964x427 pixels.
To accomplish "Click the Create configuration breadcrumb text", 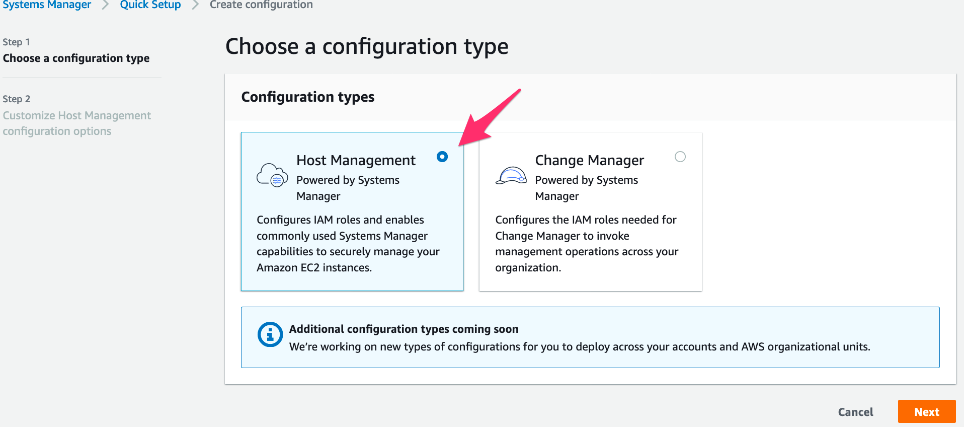I will (x=261, y=5).
